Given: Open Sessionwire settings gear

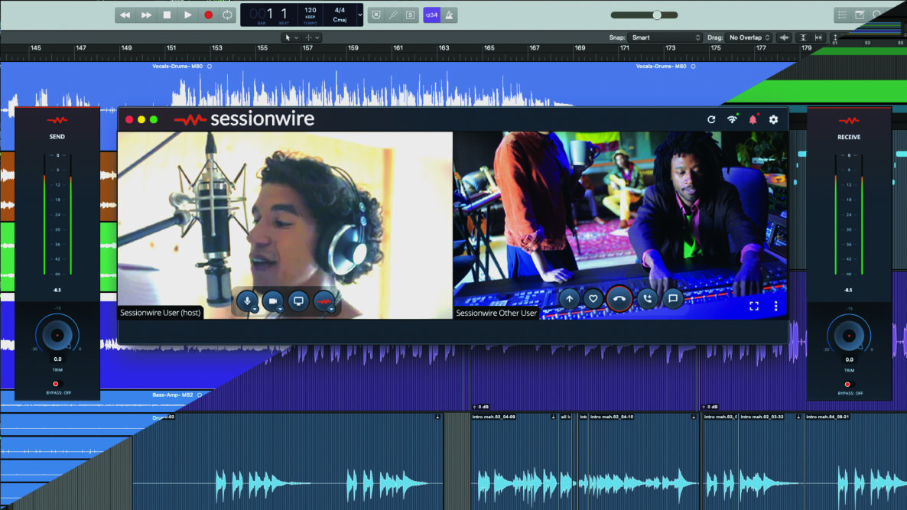Looking at the screenshot, I should (x=773, y=120).
